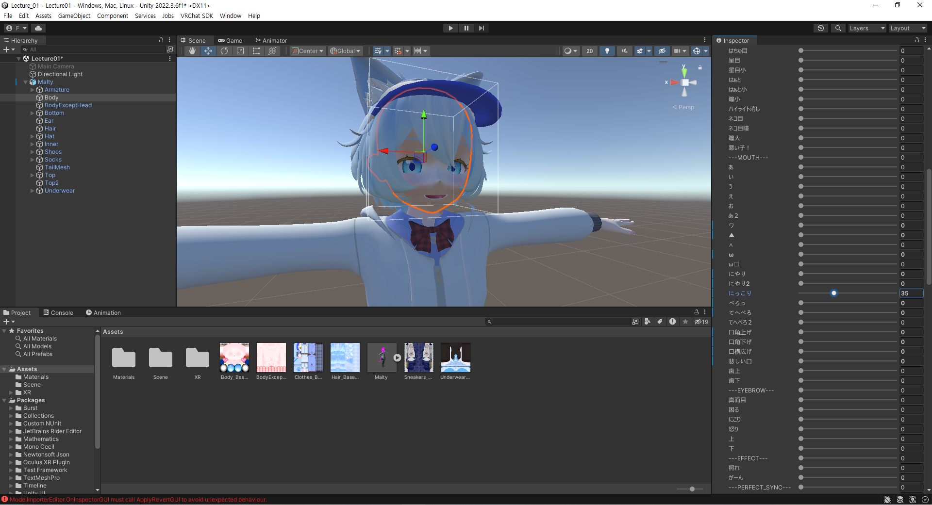932x505 pixels.
Task: Switch to the Animator tab
Action: (271, 41)
